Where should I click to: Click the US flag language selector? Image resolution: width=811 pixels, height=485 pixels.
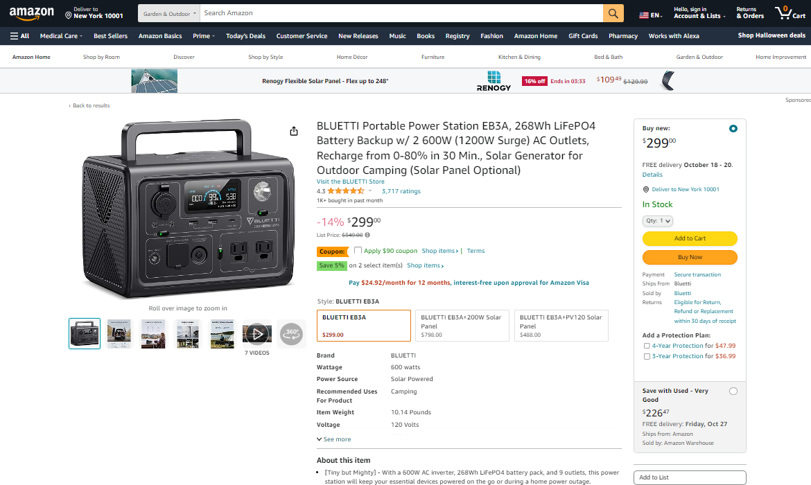pyautogui.click(x=650, y=15)
